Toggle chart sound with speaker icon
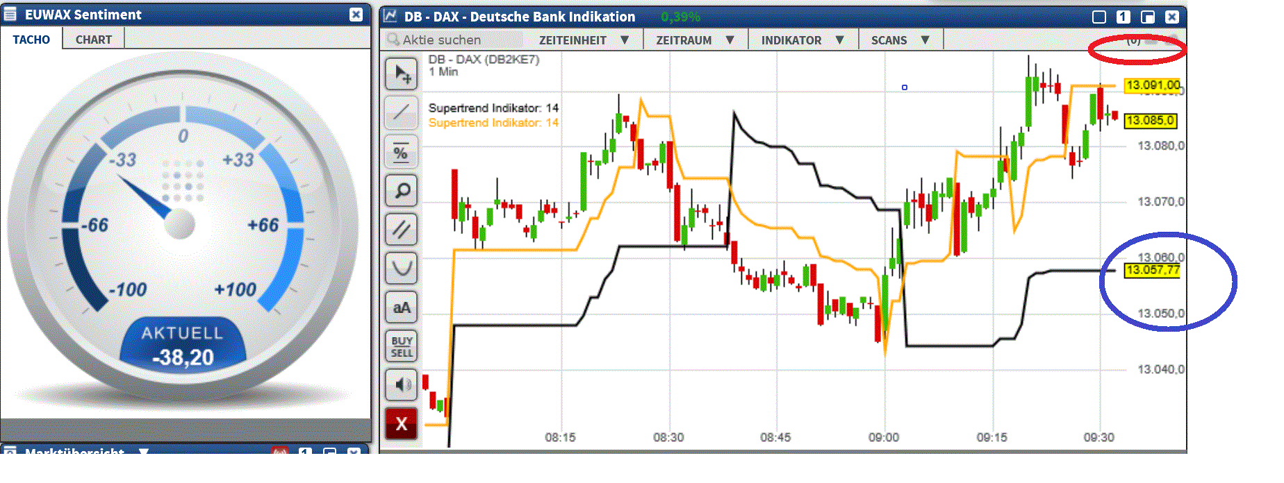This screenshot has width=1284, height=483. coord(402,384)
